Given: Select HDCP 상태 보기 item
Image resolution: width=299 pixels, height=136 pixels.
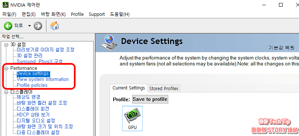Looking at the screenshot, I should tap(33, 115).
